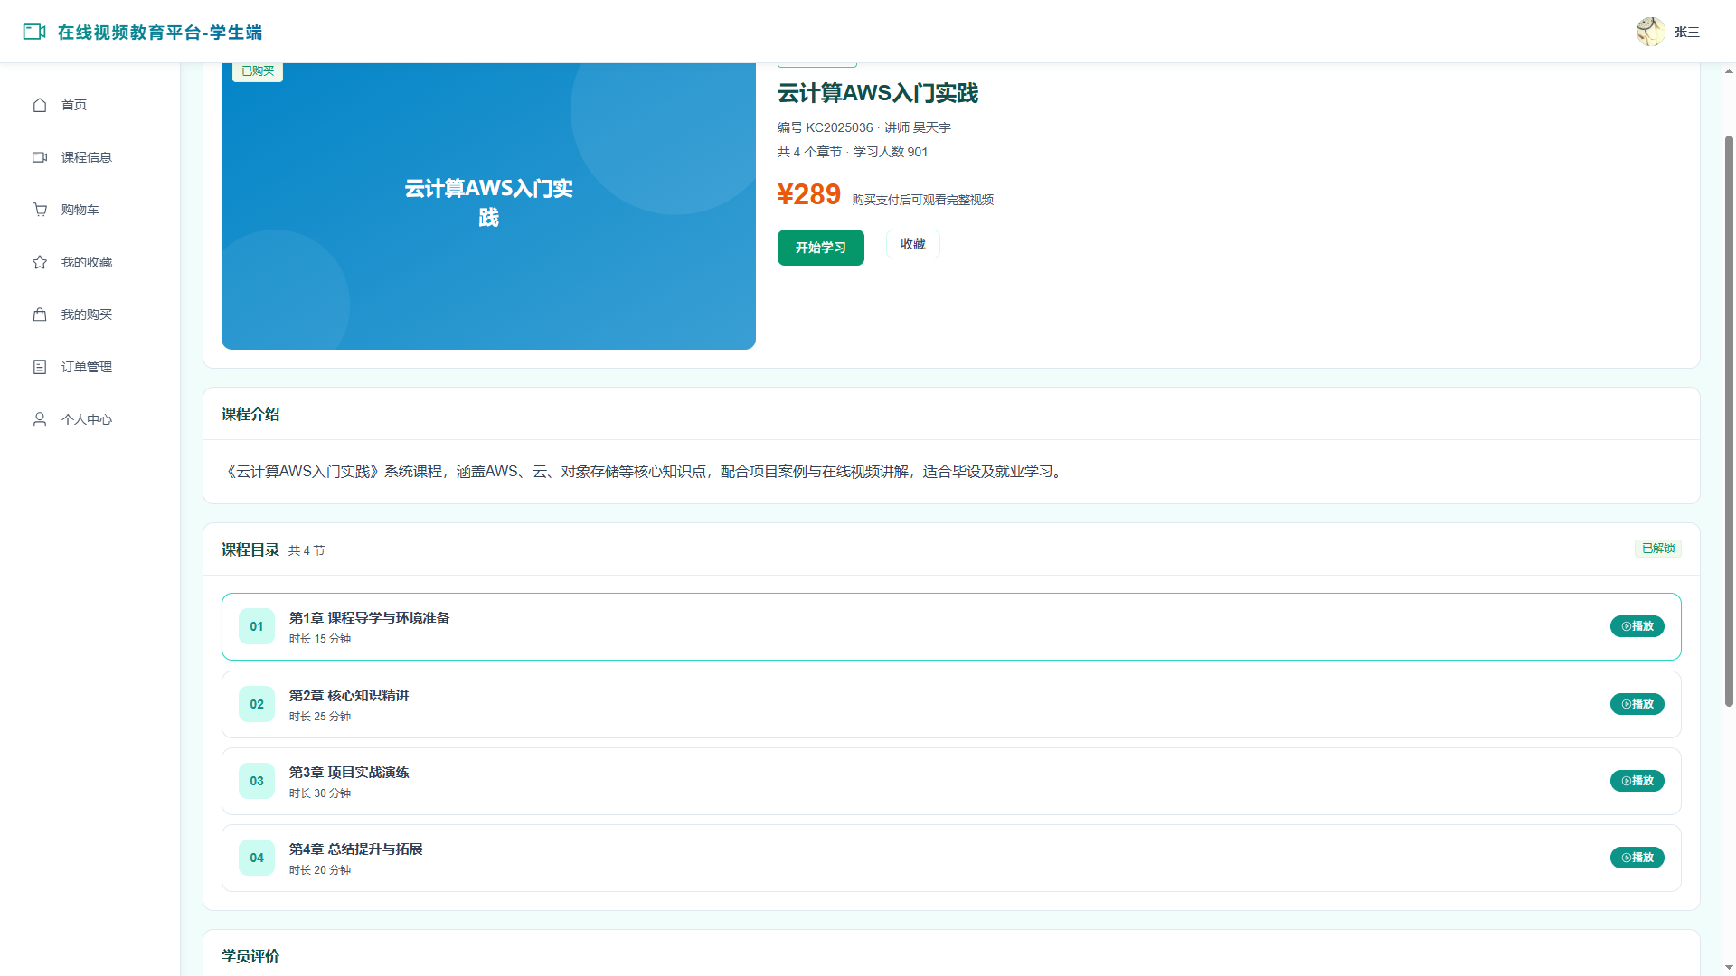Click the 已解锁 status tag
This screenshot has height=976, width=1736.
[1657, 549]
